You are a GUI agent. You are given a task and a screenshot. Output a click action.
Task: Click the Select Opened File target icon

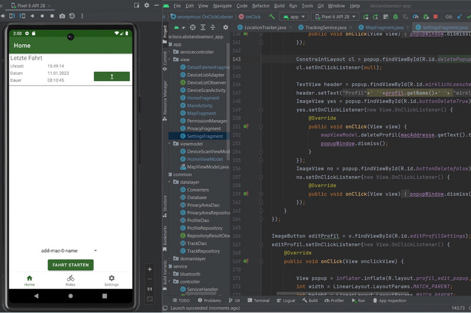click(193, 27)
